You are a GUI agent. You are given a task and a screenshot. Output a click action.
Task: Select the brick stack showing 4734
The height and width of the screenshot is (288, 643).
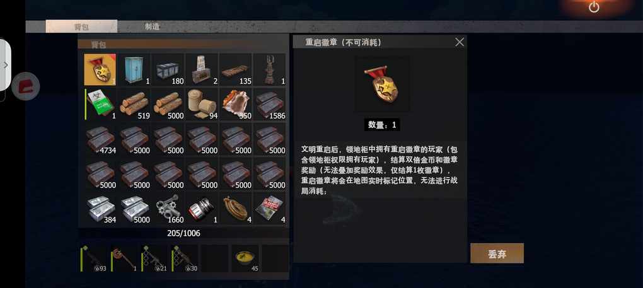pyautogui.click(x=100, y=139)
